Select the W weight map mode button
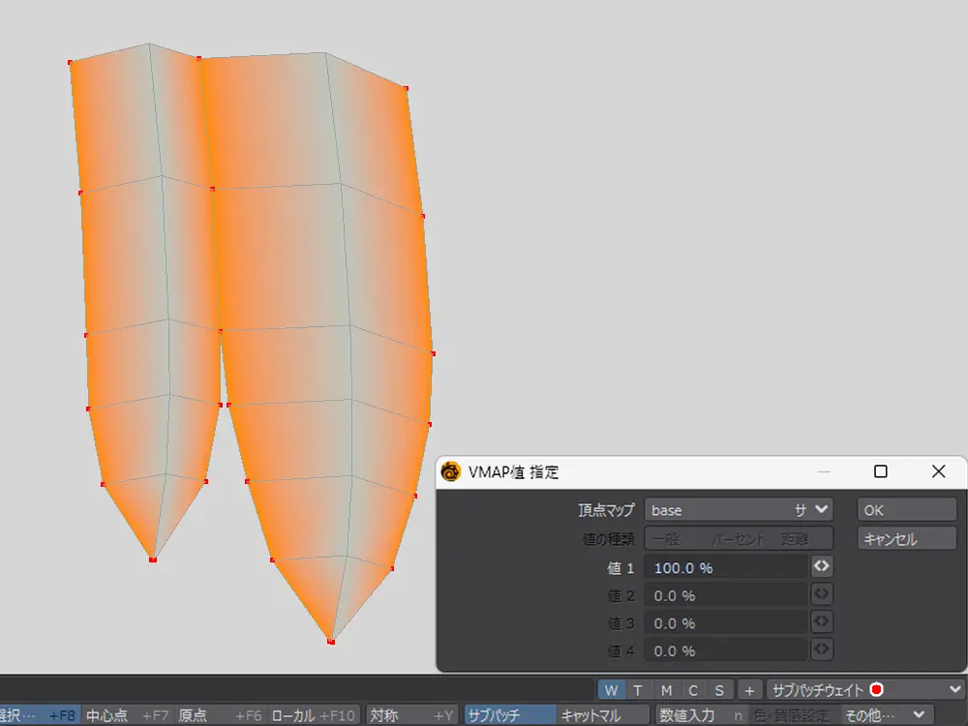 click(x=611, y=689)
